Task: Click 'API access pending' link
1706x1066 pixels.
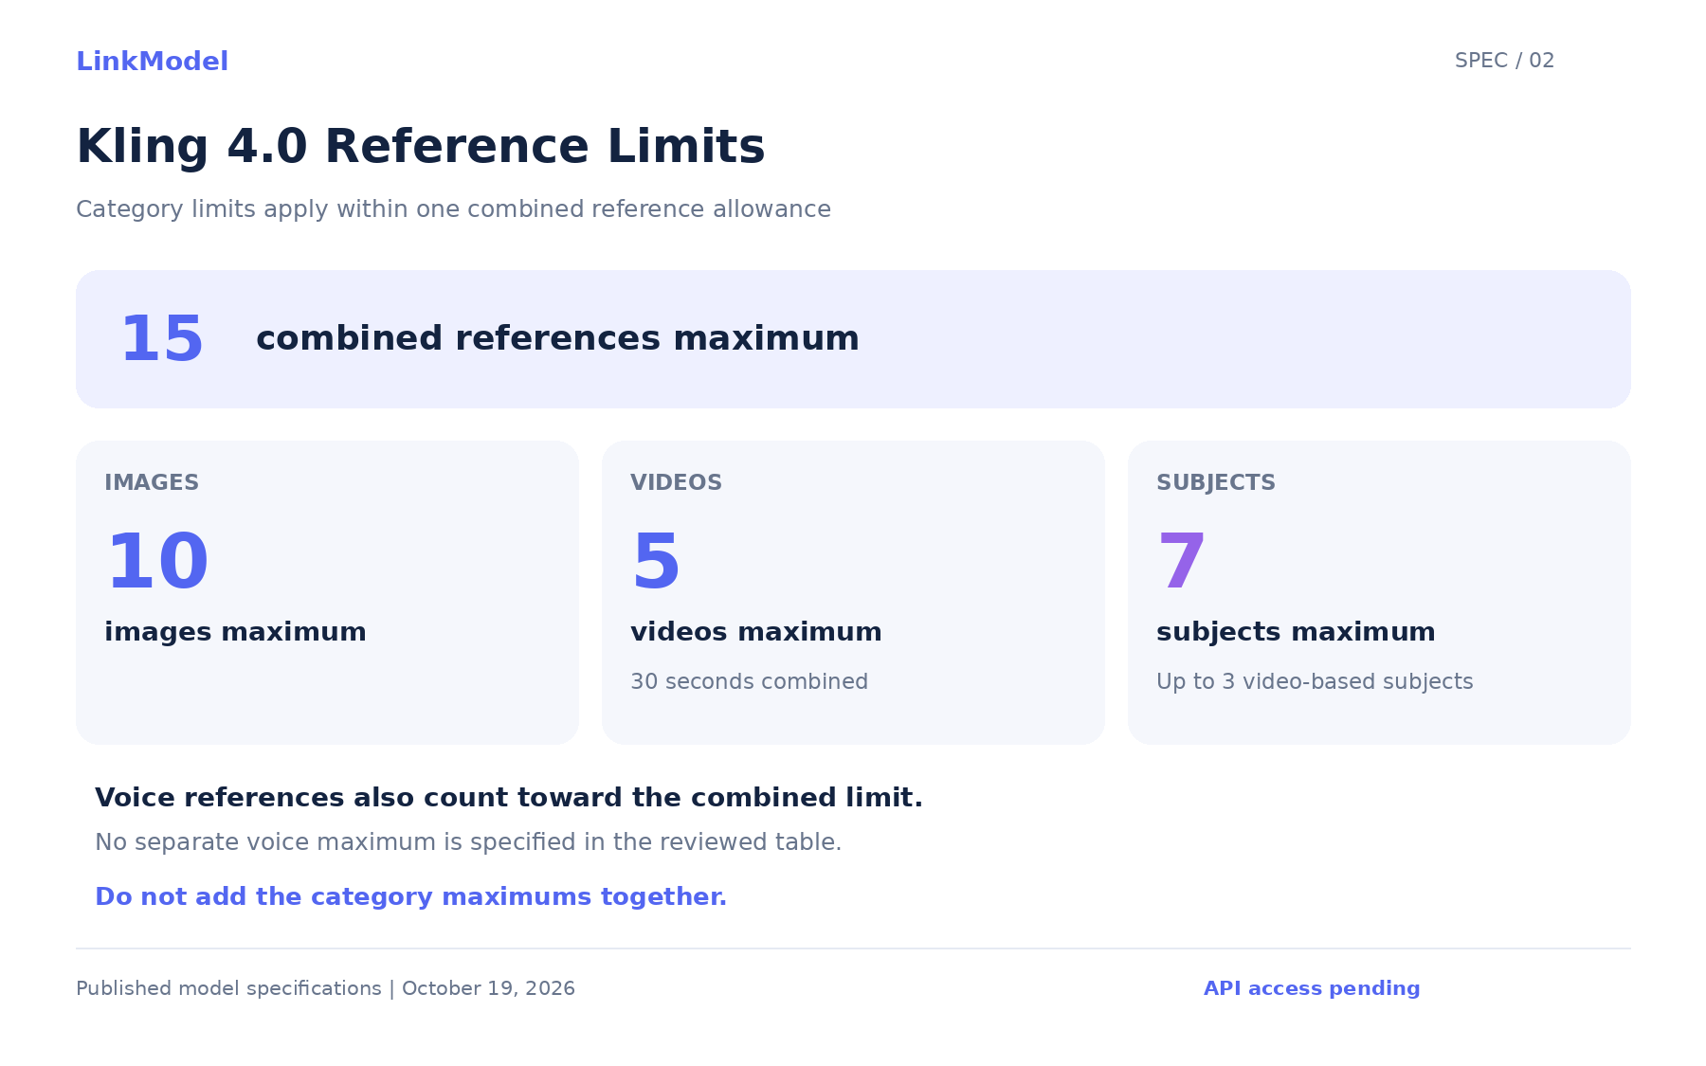Action: tap(1312, 989)
